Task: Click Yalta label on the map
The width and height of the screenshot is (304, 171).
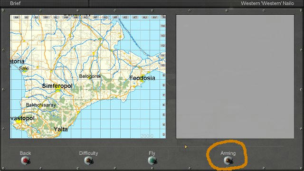Action: tap(61, 129)
